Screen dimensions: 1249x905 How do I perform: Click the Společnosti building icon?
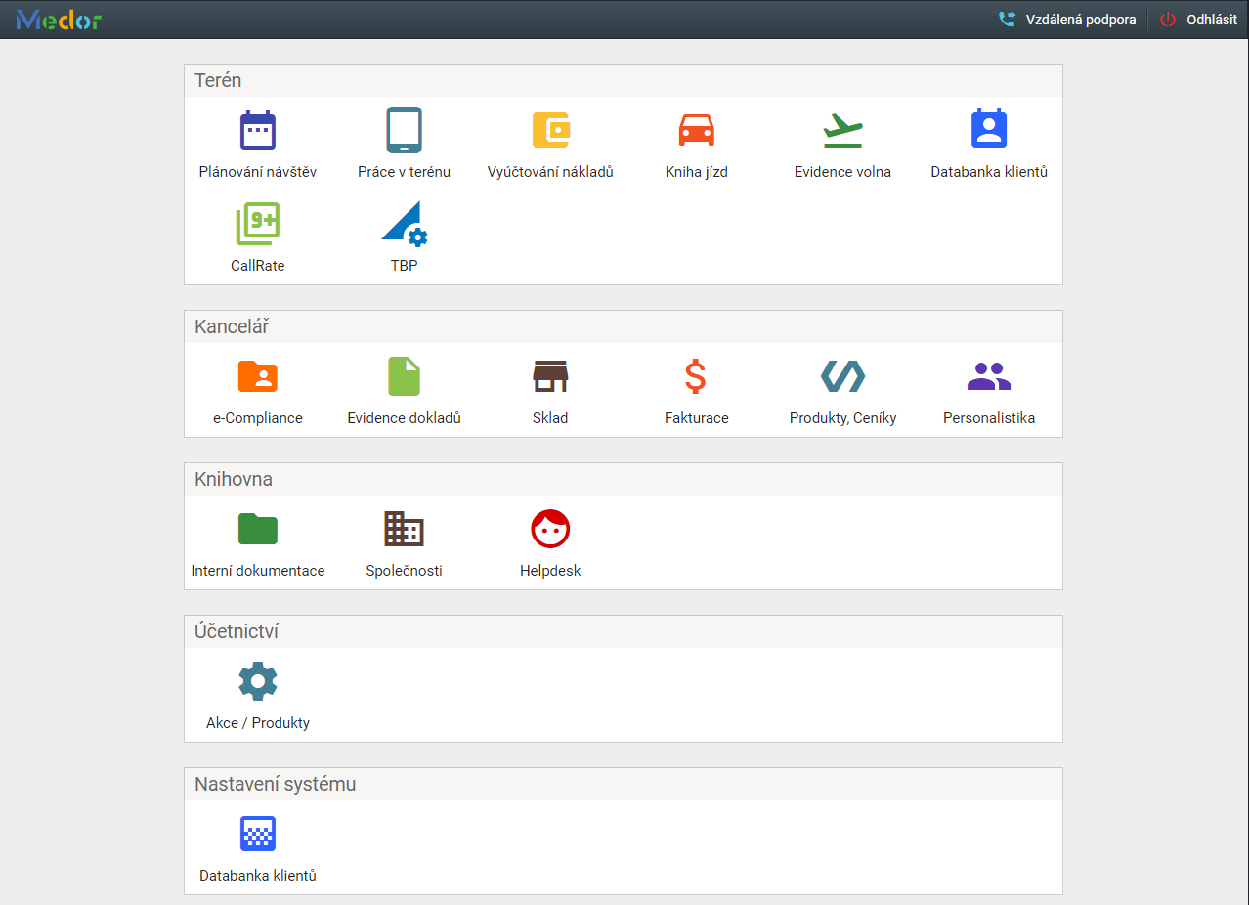404,529
